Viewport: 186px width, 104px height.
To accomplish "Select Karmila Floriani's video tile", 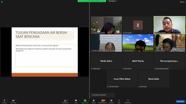I will 169,43.
